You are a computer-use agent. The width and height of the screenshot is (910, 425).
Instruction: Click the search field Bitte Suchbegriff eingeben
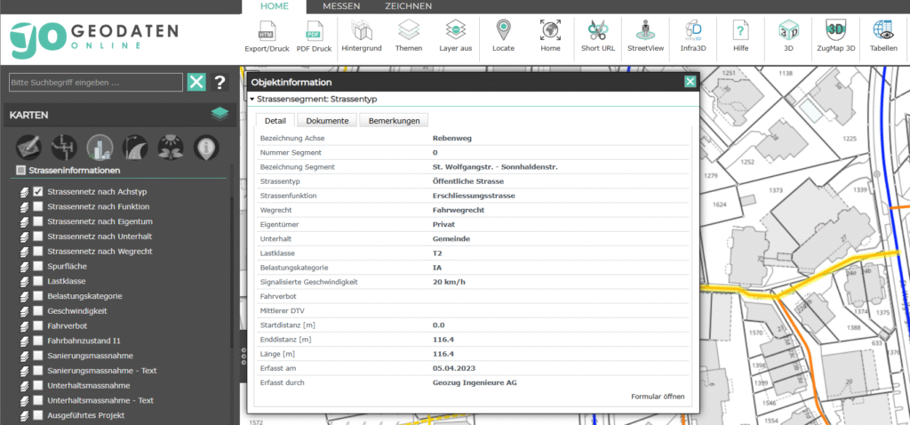click(x=94, y=83)
